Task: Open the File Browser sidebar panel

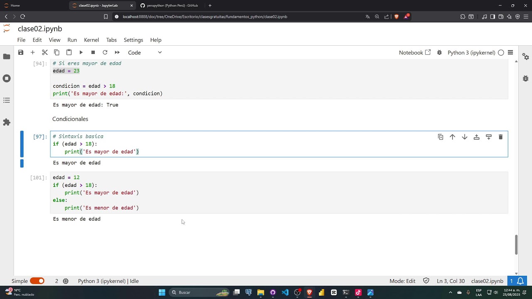Action: click(x=7, y=56)
